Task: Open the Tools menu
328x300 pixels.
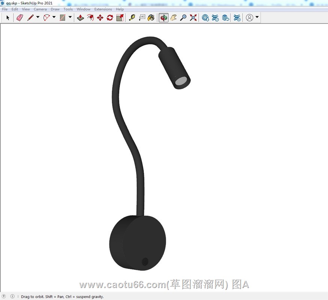Action: (x=68, y=9)
